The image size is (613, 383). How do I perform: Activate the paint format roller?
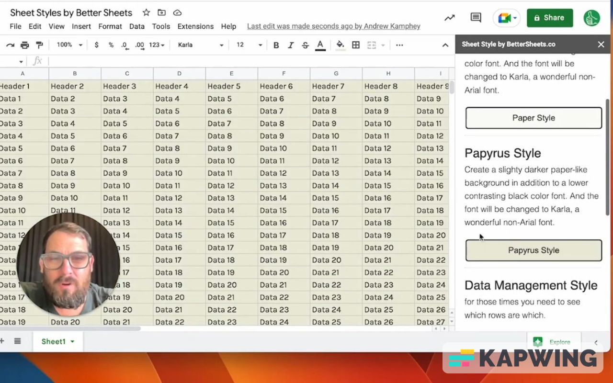click(x=39, y=45)
